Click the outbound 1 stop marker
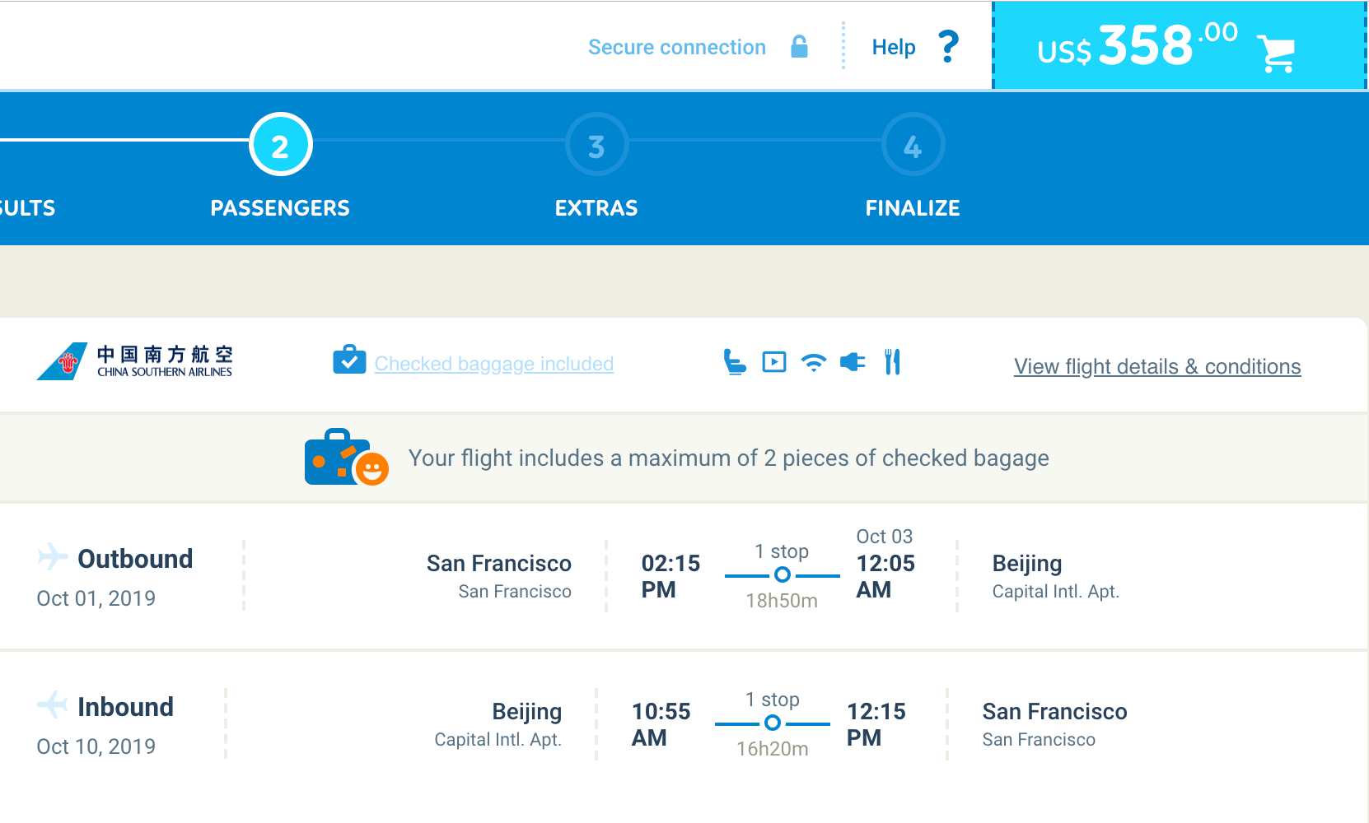Viewport: 1369px width, 823px height. tap(782, 574)
